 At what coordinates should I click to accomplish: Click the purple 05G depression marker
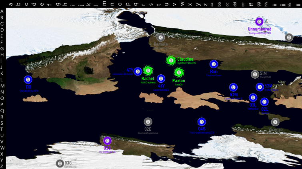(107, 141)
